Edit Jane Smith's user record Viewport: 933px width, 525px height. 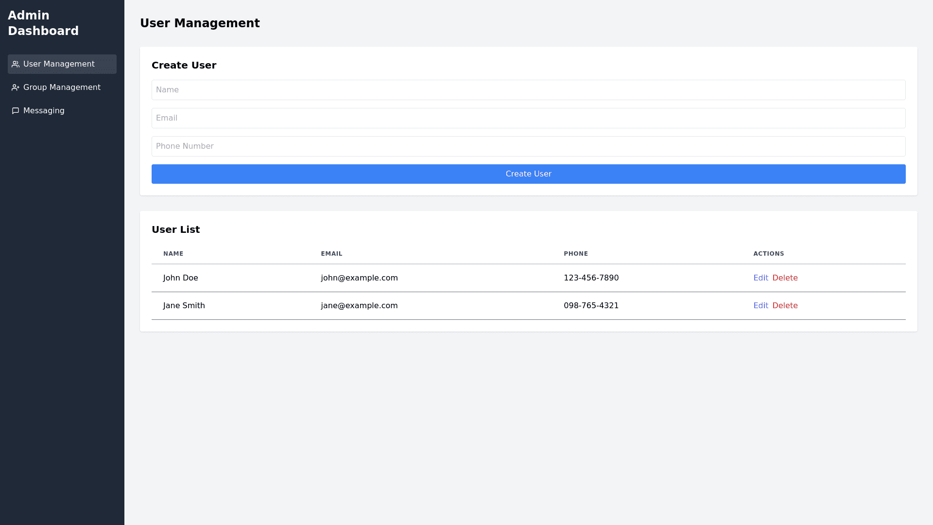tap(760, 306)
